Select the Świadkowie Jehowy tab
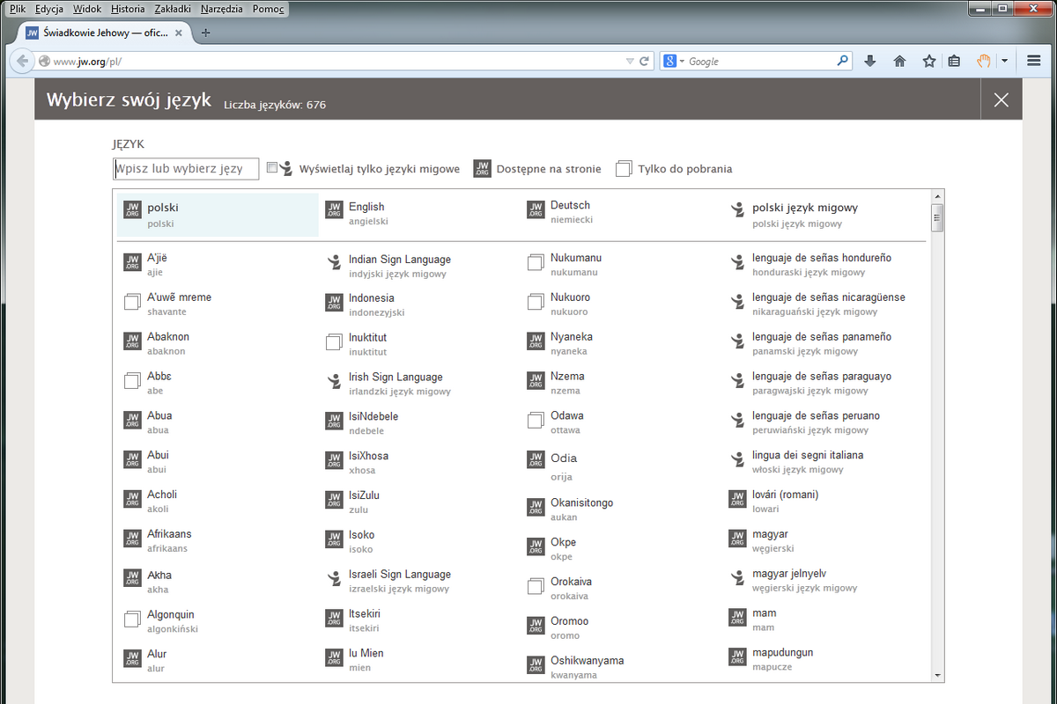Viewport: 1057px width, 704px height. tap(105, 33)
